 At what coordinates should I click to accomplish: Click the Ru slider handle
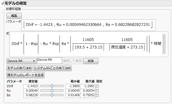pos(52,90)
